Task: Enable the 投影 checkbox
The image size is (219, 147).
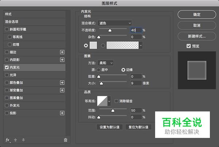Action: click(7, 113)
